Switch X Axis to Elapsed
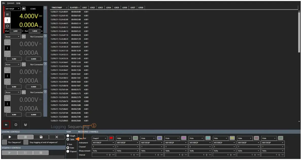Image resolution: width=302 pixels, height=160 pixels. 68,151
